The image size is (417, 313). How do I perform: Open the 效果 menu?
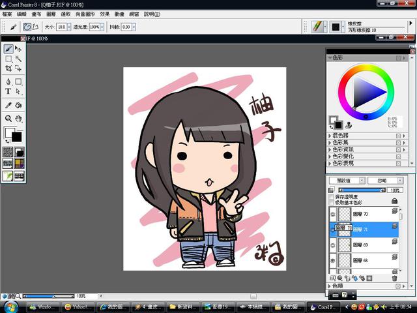[104, 13]
